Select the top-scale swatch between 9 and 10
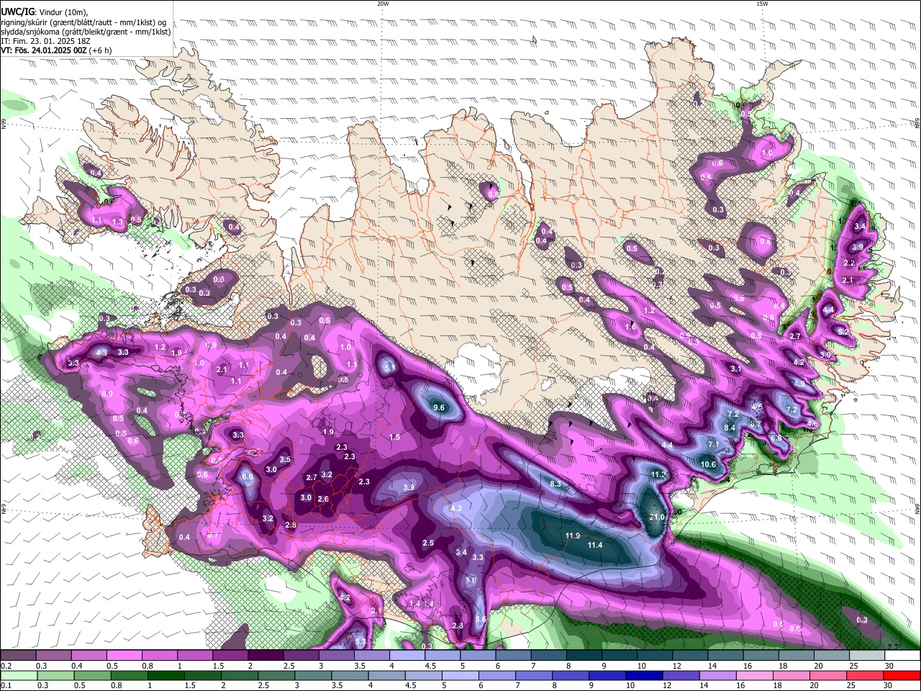Viewport: 921px width, 691px height. coord(620,656)
